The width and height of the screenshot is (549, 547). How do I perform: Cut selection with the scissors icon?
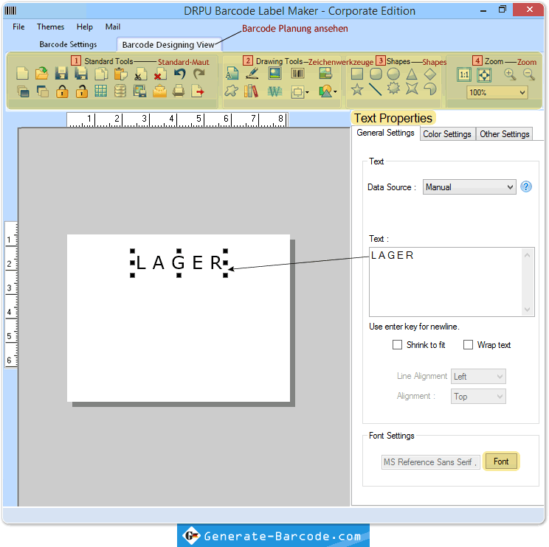tap(140, 74)
